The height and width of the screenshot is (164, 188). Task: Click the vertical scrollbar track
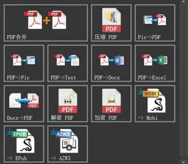pyautogui.click(x=184, y=82)
